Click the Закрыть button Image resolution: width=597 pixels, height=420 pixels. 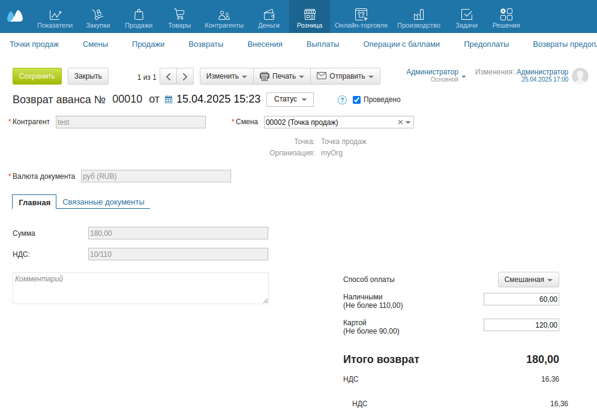[x=88, y=76]
